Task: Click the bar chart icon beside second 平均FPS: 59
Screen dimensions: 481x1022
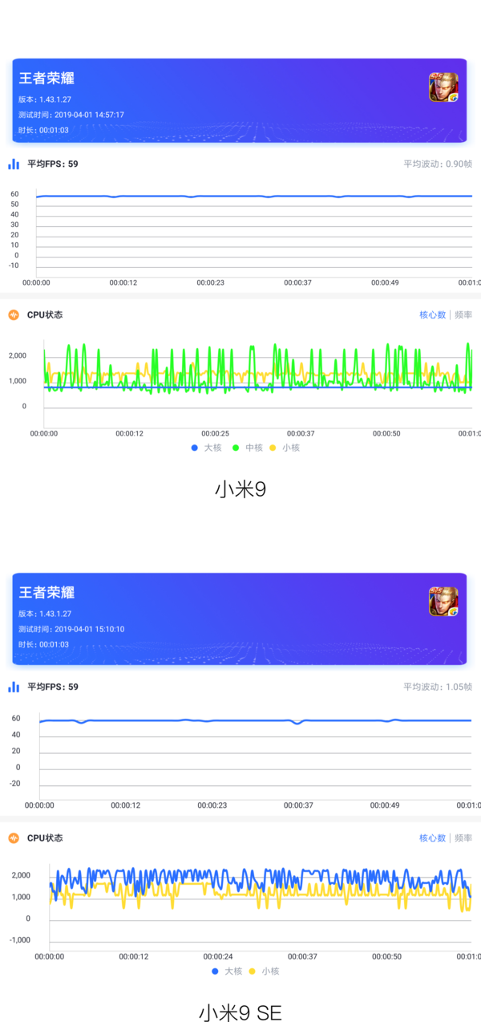Action: click(x=14, y=687)
